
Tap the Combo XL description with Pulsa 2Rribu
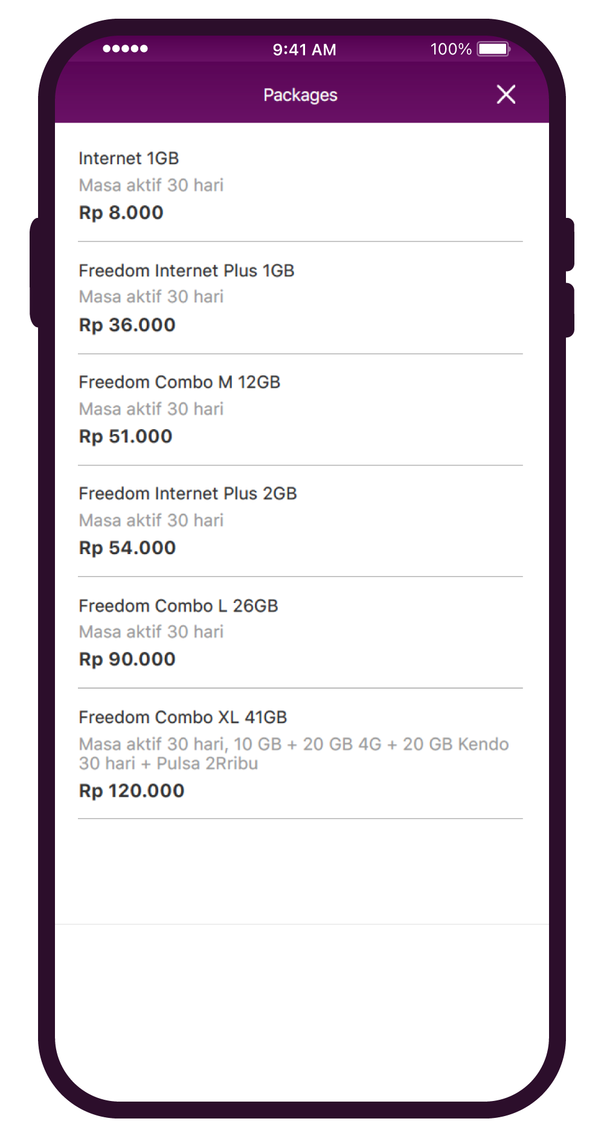click(x=294, y=753)
